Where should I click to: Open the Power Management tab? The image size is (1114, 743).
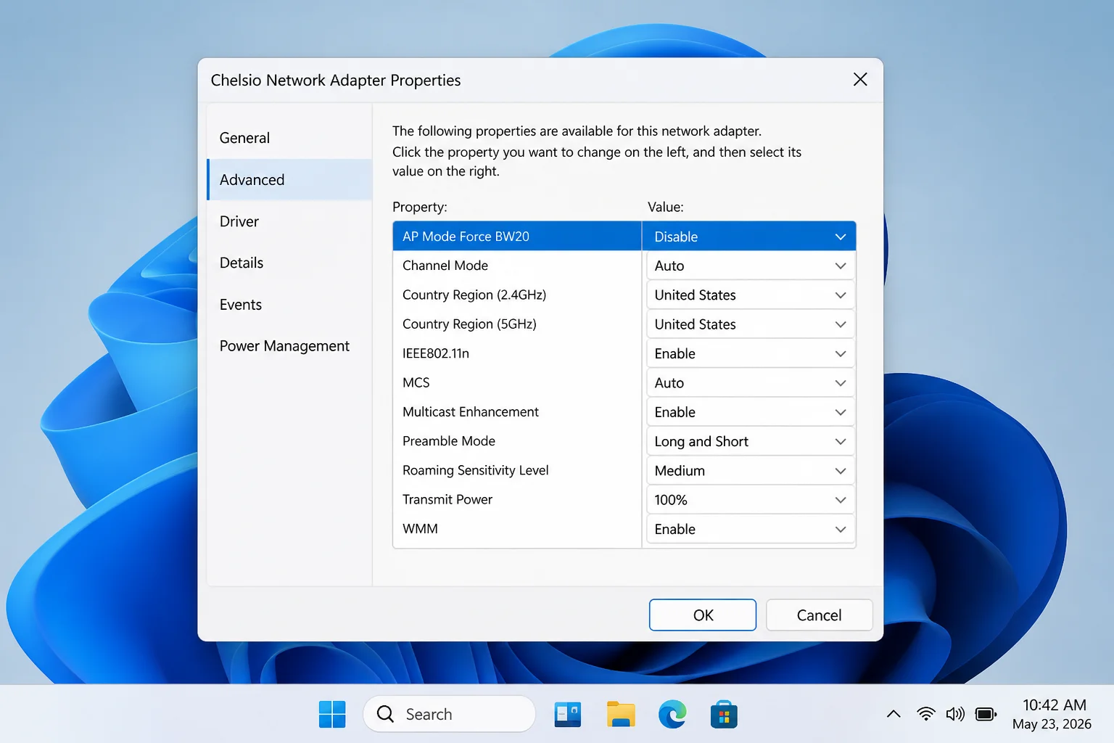click(289, 346)
